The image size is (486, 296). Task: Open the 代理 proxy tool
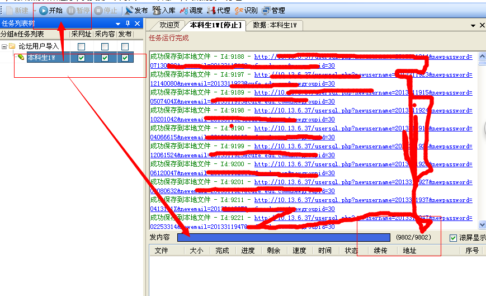click(x=219, y=11)
